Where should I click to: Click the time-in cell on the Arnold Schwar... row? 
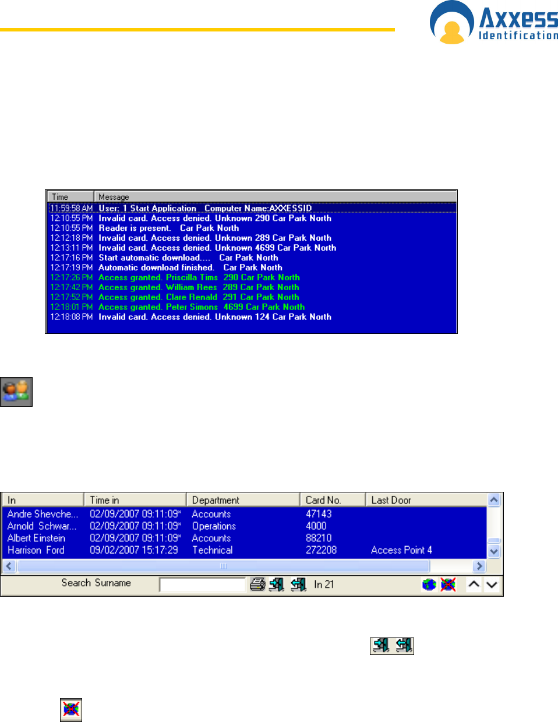tap(136, 526)
